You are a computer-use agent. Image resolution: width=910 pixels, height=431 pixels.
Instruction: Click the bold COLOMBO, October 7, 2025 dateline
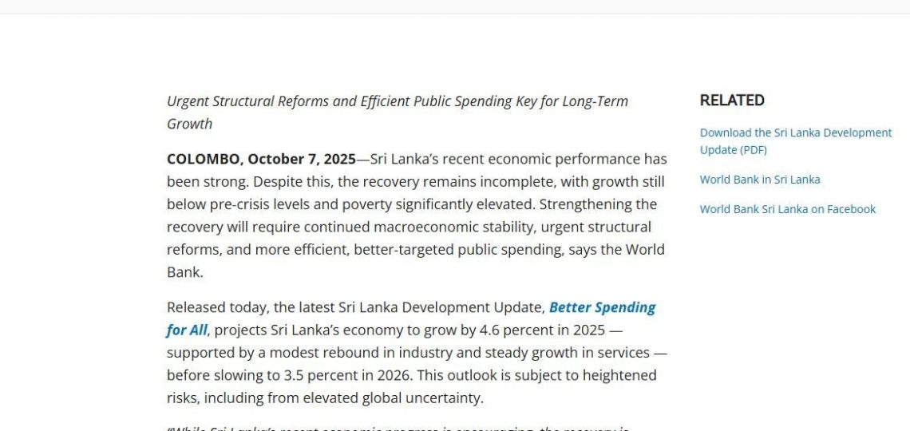(261, 159)
